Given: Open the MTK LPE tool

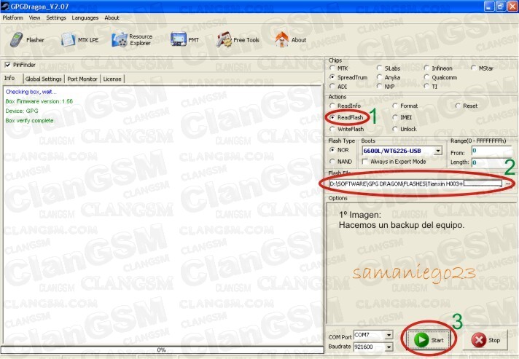Looking at the screenshot, I should tap(79, 40).
